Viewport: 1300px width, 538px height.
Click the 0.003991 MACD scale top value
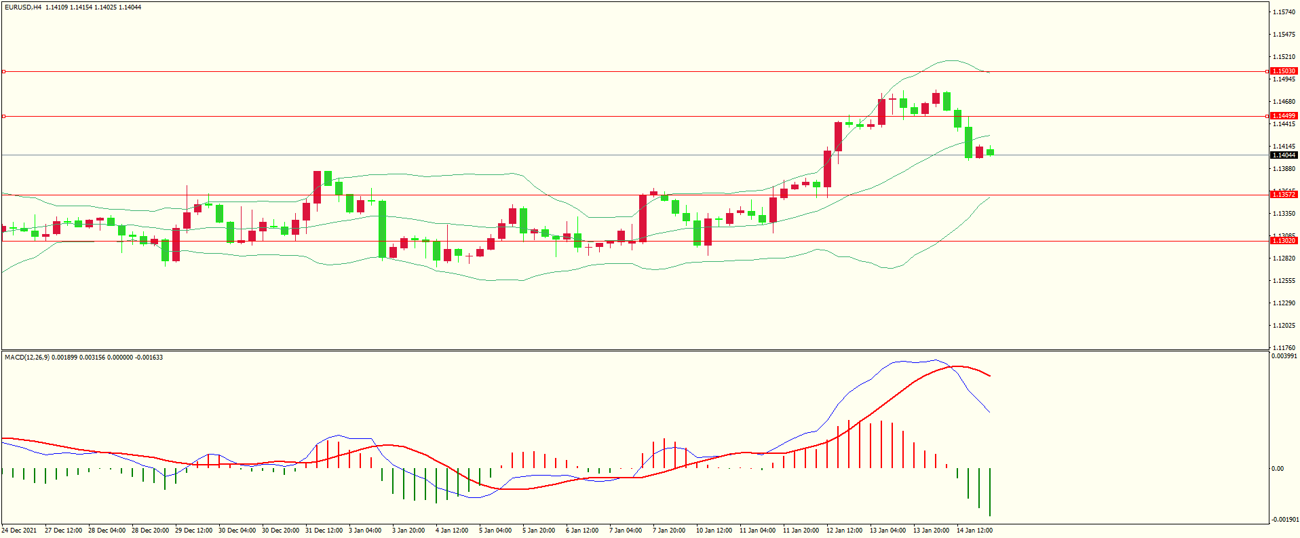(1283, 356)
